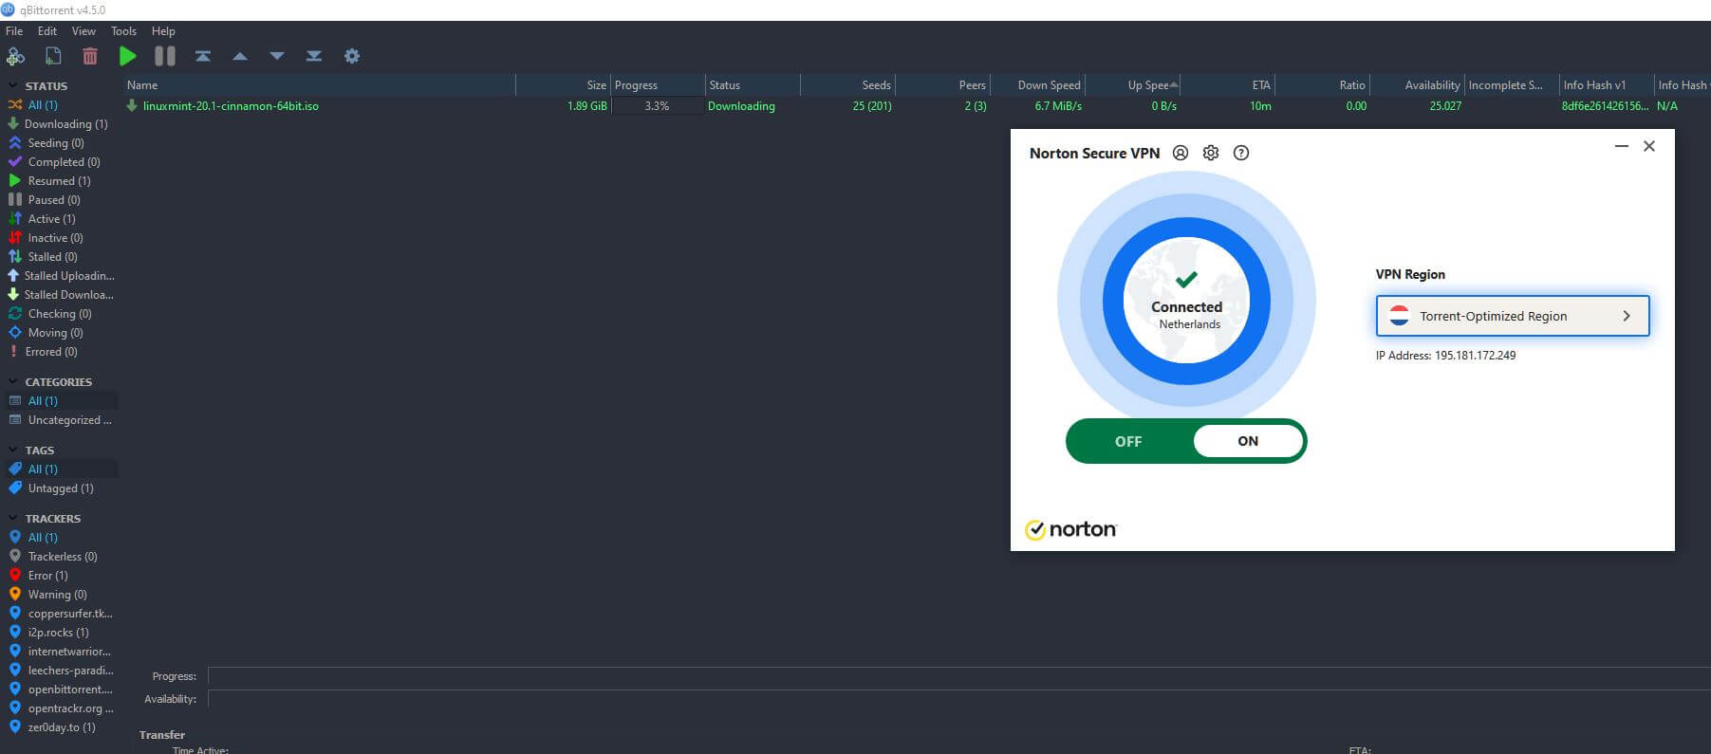
Task: Click the green Resume play toolbar icon
Action: [x=127, y=57]
